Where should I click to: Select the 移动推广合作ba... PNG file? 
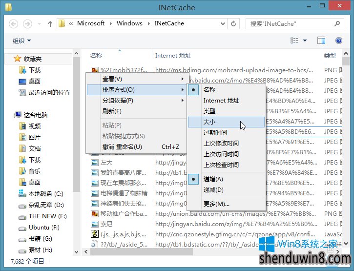coord(119,214)
